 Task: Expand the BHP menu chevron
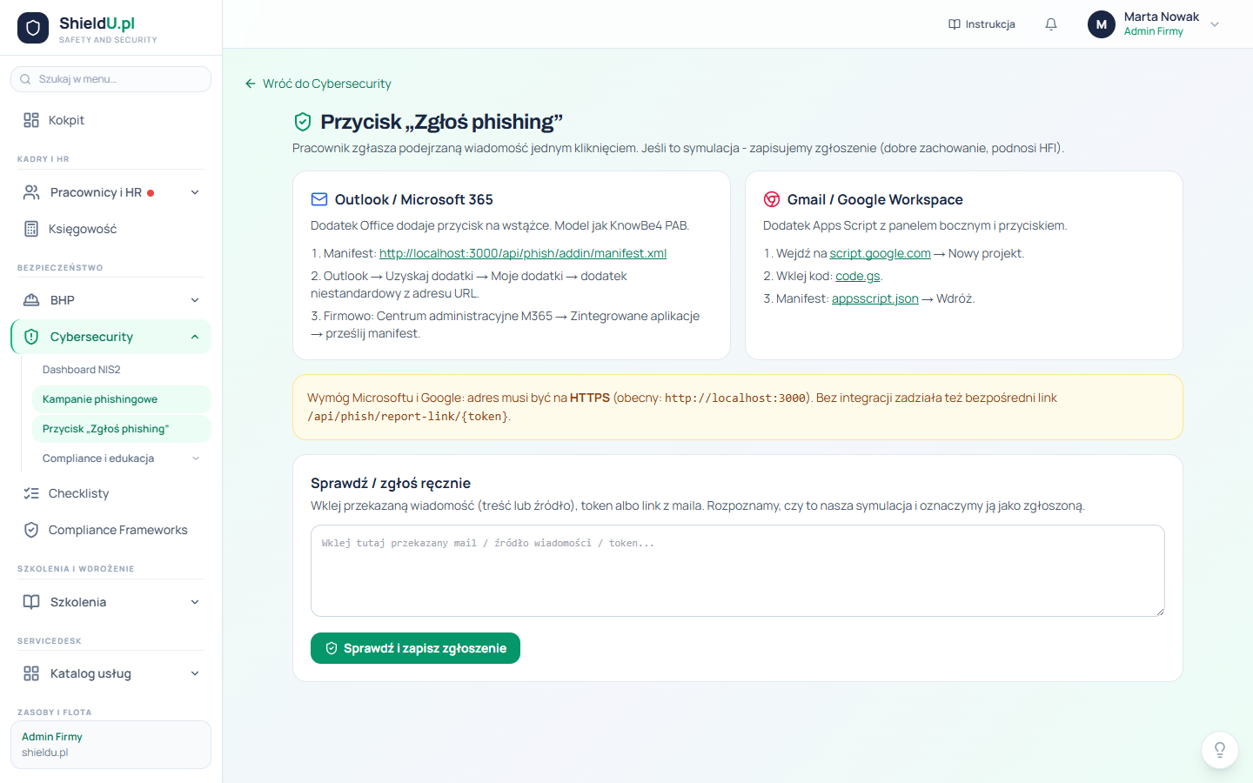pos(195,300)
